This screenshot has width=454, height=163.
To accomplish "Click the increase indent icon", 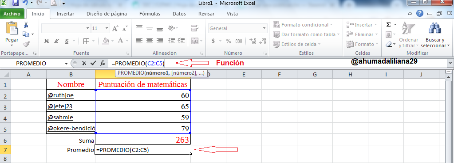I will 182,41.
